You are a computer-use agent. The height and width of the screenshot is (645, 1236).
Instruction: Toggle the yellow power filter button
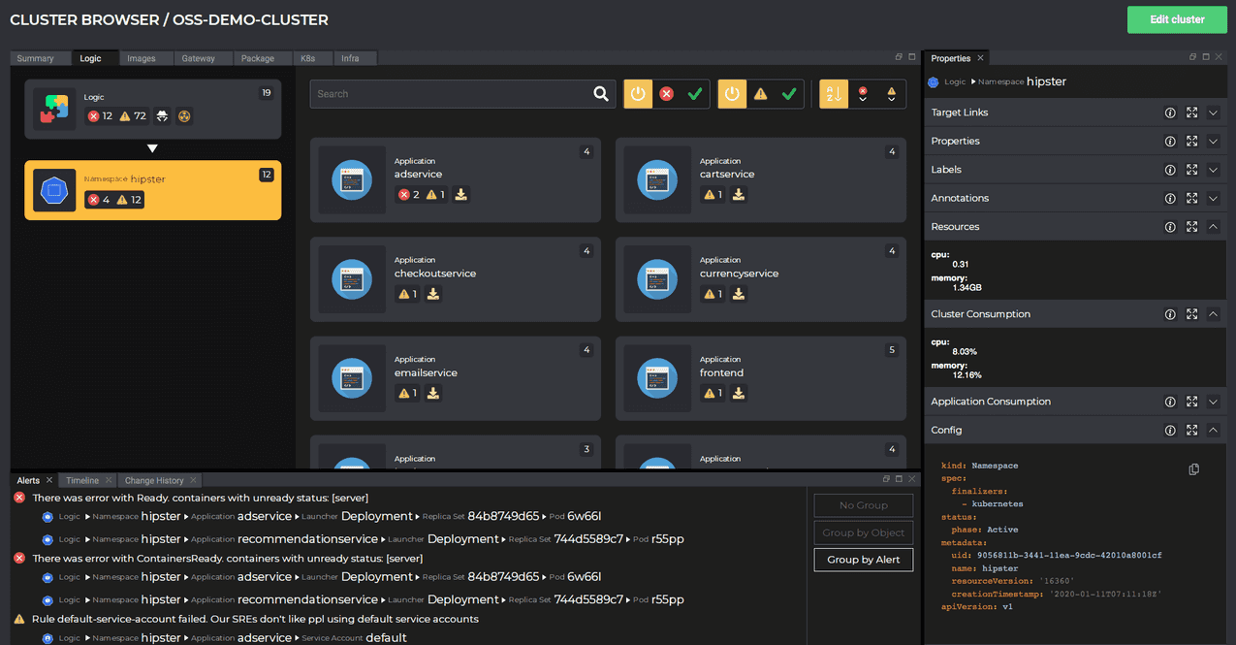637,93
